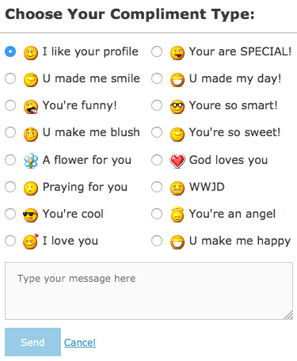
Task: Click the 'Type your message here' text area
Action: pyautogui.click(x=149, y=291)
